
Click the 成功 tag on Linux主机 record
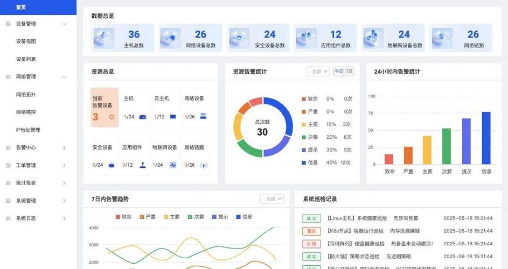[x=311, y=218]
